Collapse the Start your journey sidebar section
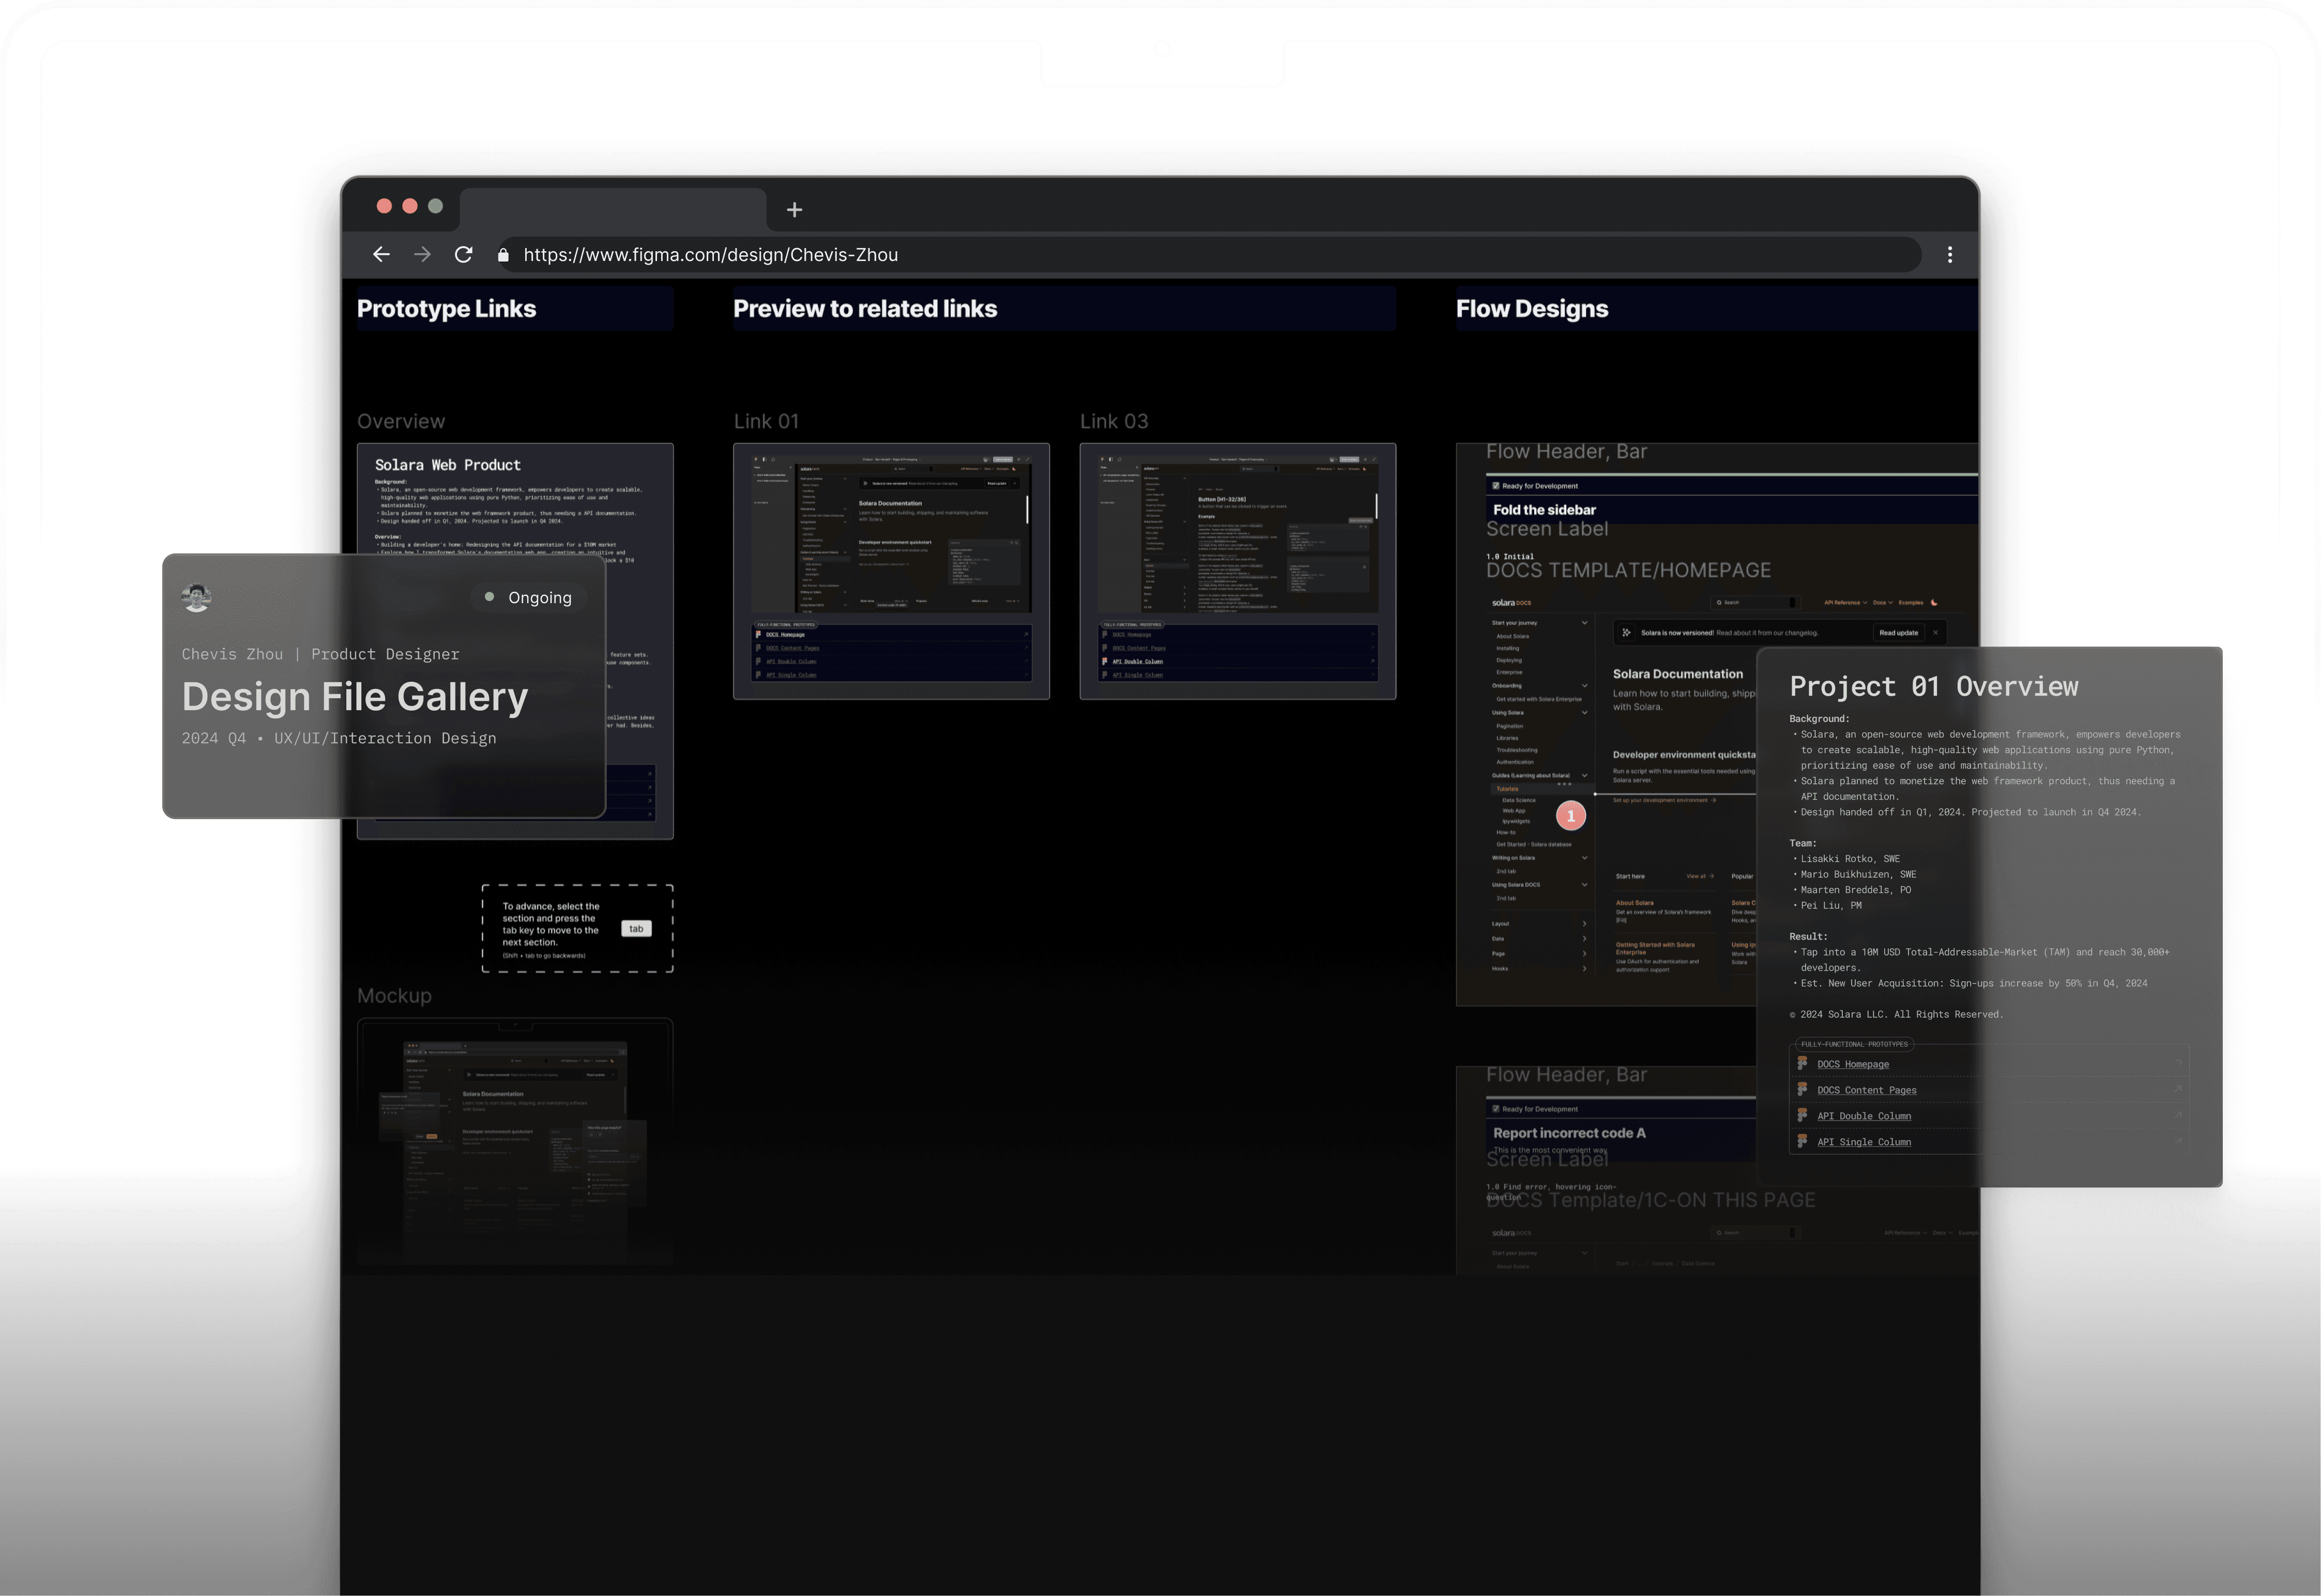Viewport: 2321px width, 1596px height. pyautogui.click(x=1584, y=623)
